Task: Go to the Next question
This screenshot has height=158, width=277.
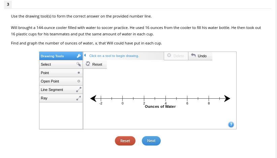Action: tap(151, 141)
